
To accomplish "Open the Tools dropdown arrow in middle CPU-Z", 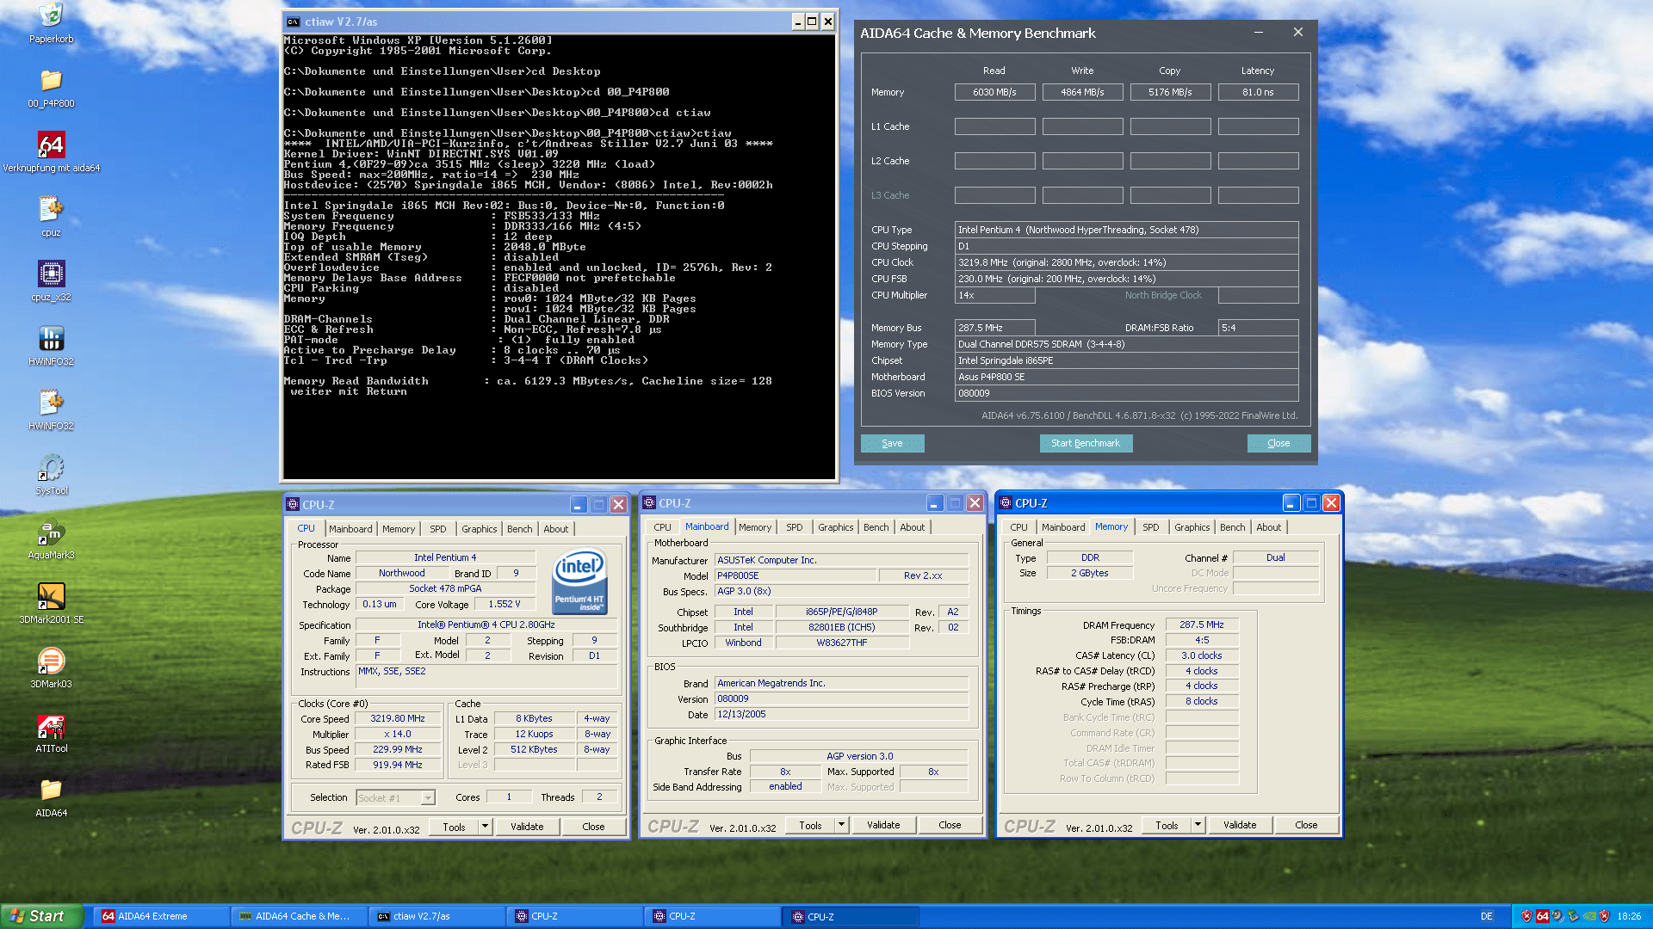I will 841,825.
